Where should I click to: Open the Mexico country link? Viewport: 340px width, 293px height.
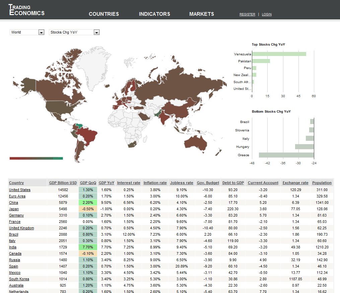[x=15, y=273]
